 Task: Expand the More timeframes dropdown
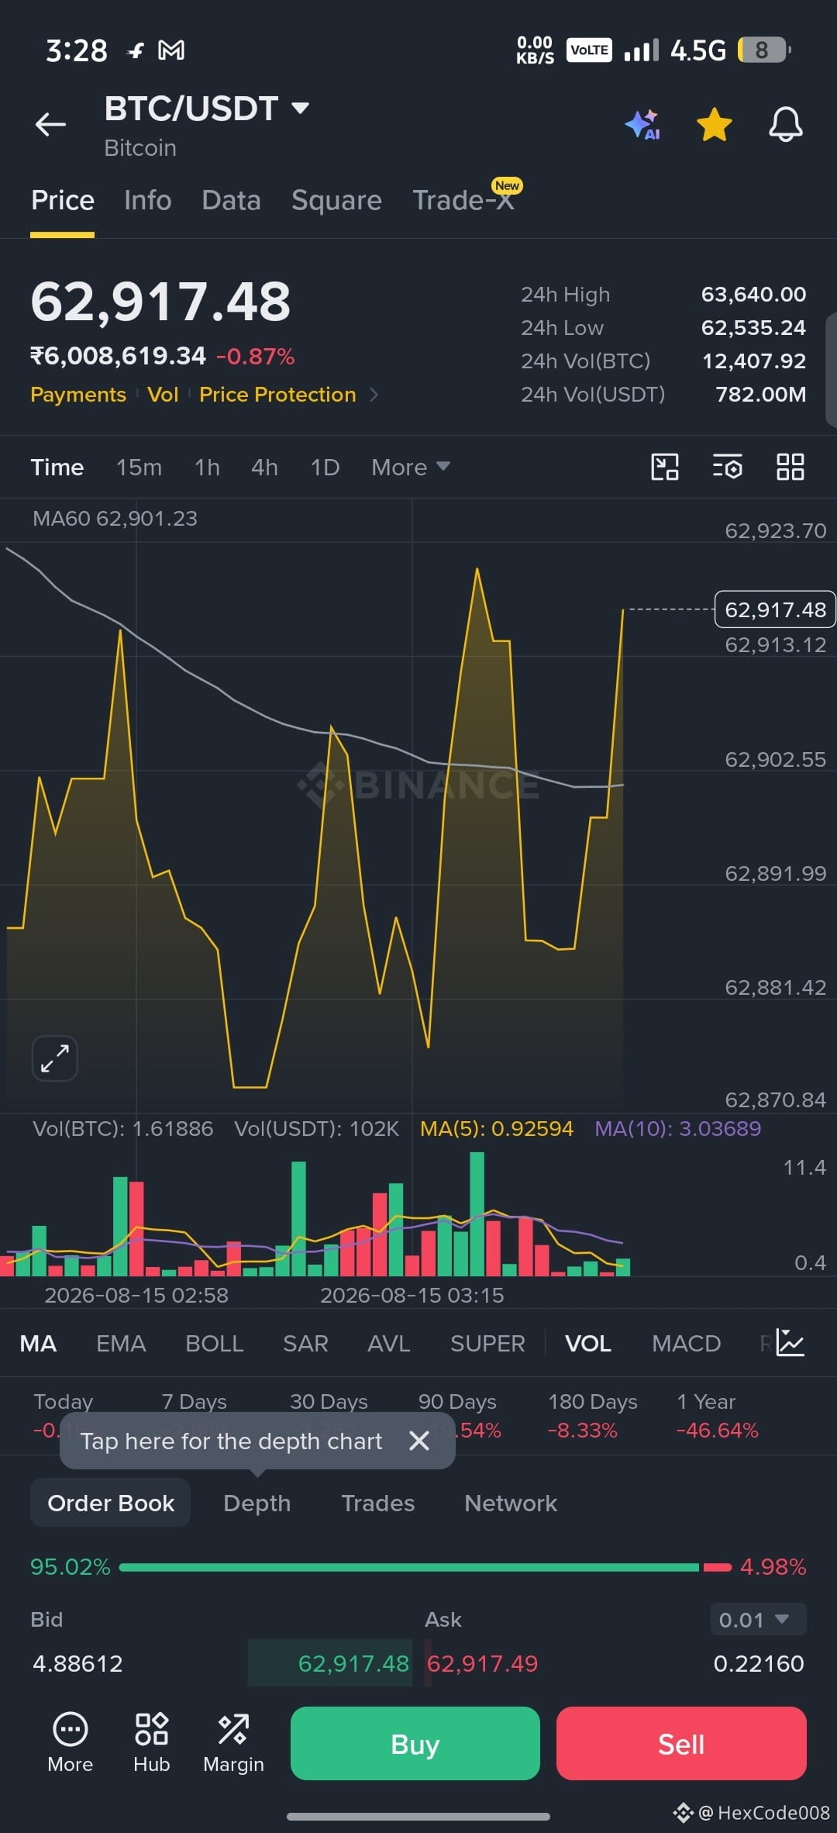click(411, 467)
